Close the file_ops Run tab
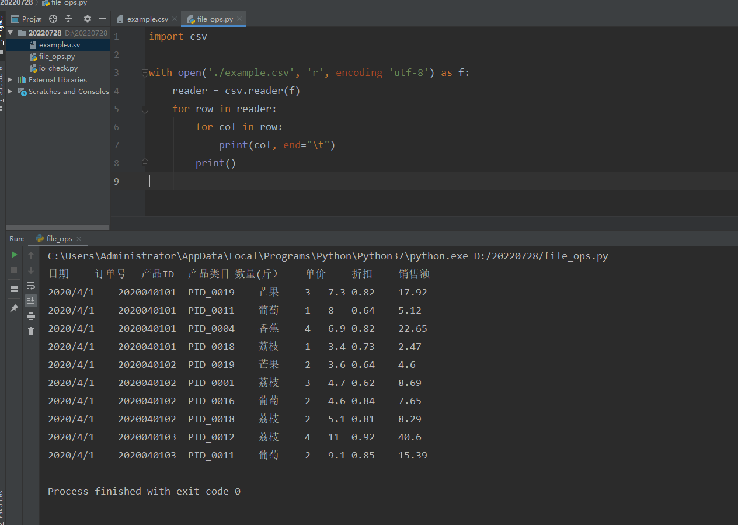Viewport: 738px width, 525px height. coord(79,239)
